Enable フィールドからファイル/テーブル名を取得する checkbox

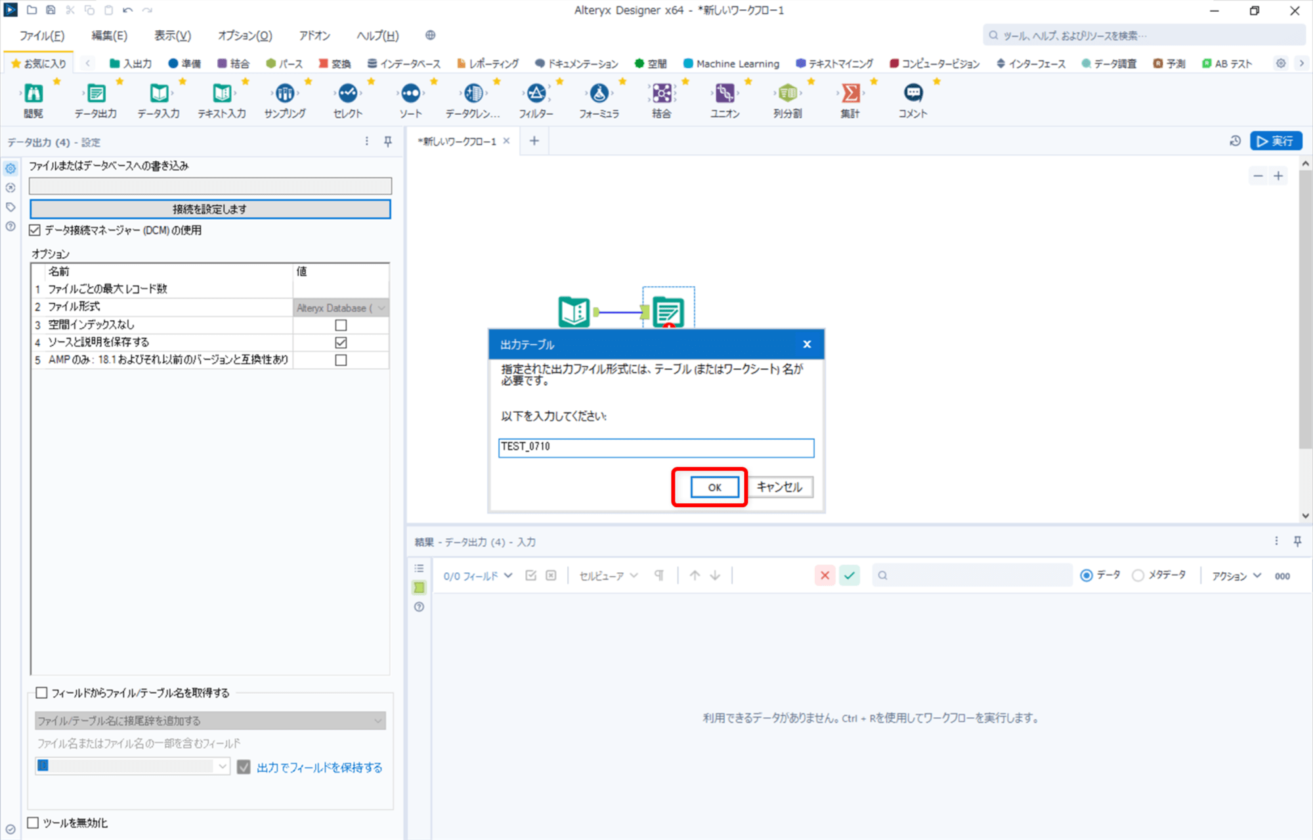pos(41,693)
